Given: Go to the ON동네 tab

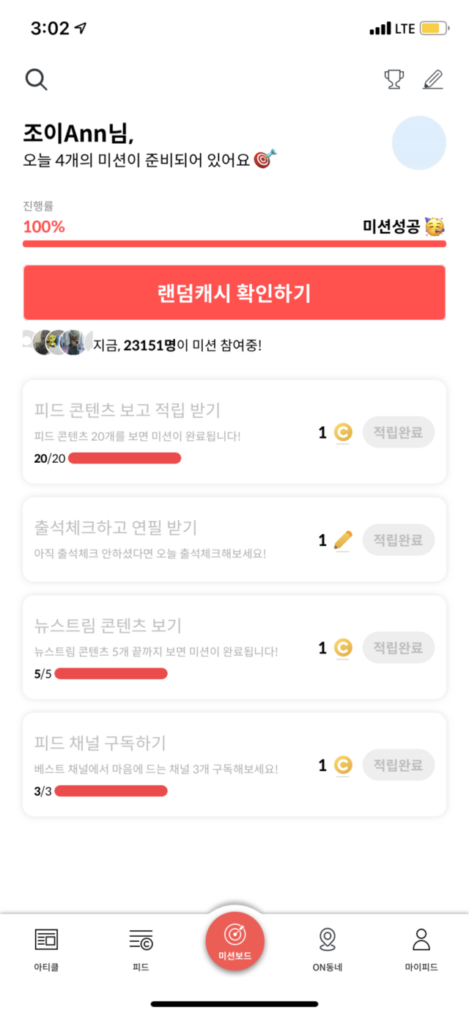Looking at the screenshot, I should [328, 949].
